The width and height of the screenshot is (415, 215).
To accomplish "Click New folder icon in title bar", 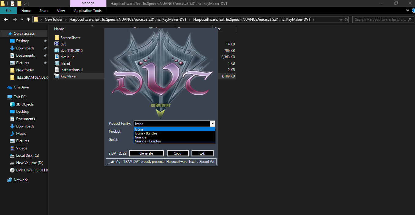I will tap(19, 4).
